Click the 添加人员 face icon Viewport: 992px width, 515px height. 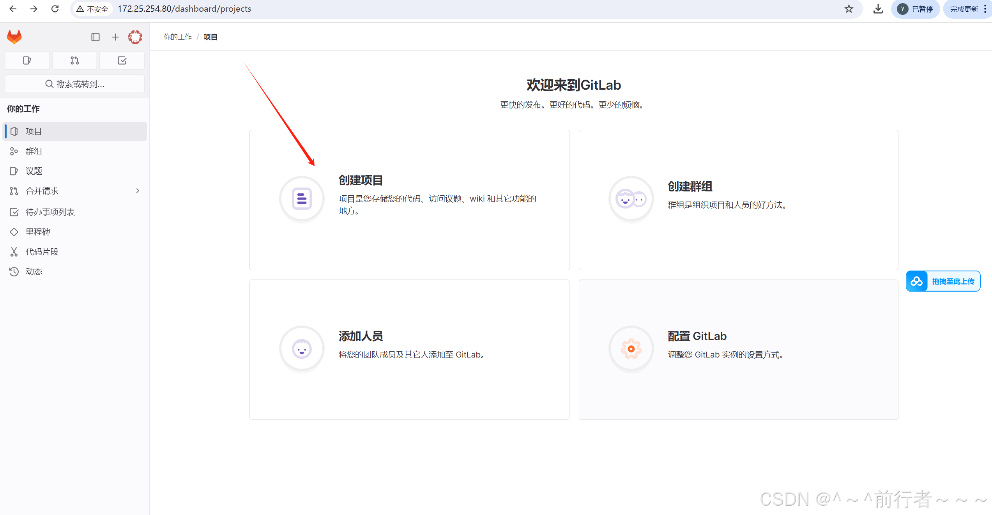coord(302,349)
